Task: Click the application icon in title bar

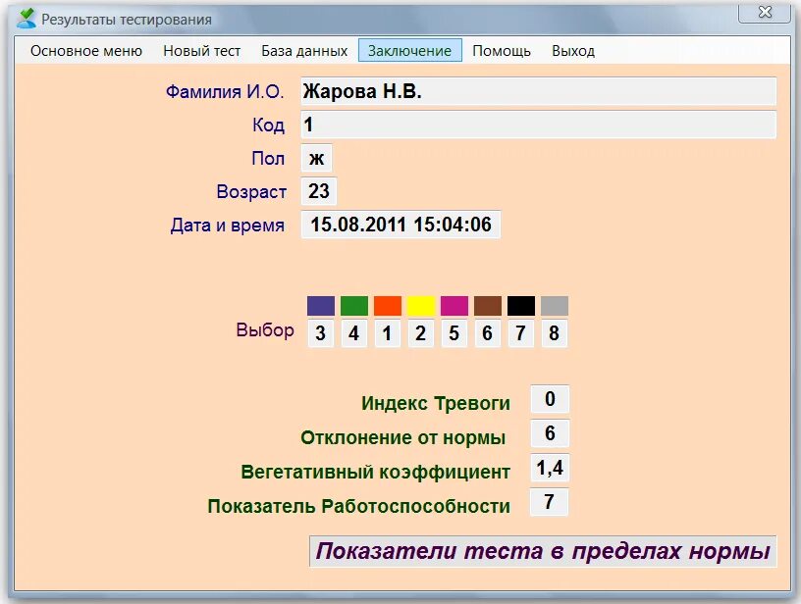Action: (x=26, y=19)
